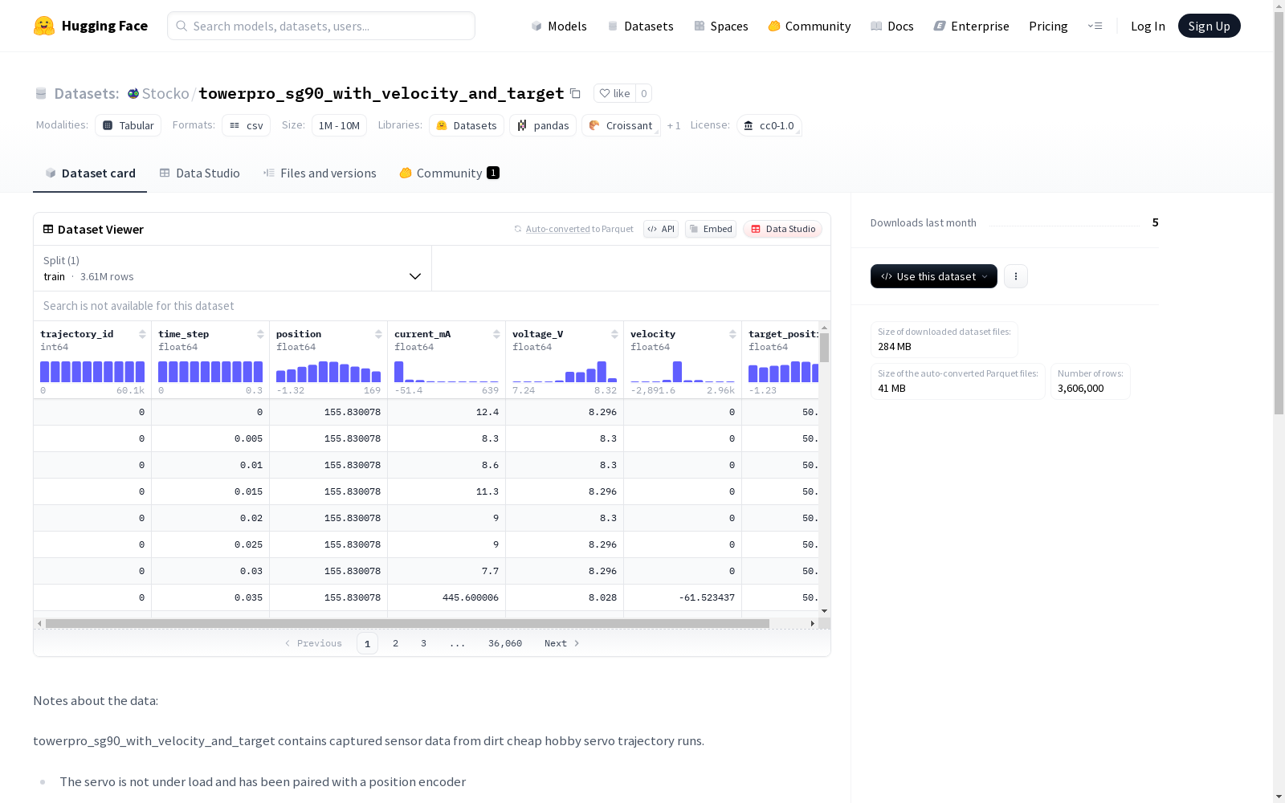Click Next page in pagination
The width and height of the screenshot is (1285, 803).
(x=562, y=643)
